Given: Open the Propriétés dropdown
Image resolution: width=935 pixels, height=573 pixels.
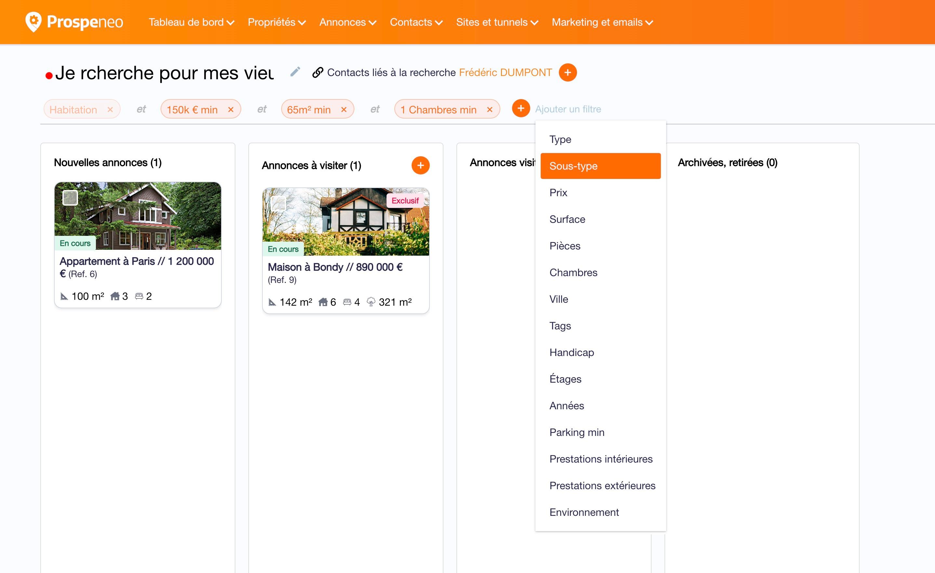Looking at the screenshot, I should [277, 22].
